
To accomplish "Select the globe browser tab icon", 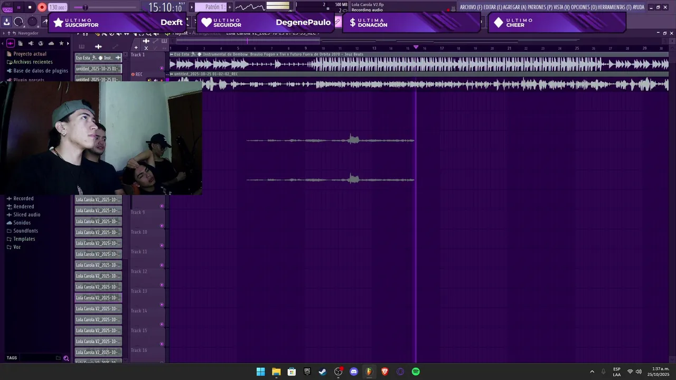I will tap(41, 43).
